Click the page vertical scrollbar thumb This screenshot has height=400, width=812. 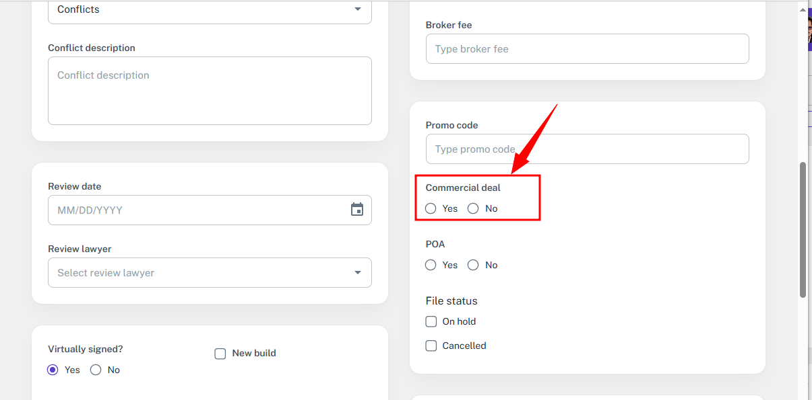tap(803, 229)
